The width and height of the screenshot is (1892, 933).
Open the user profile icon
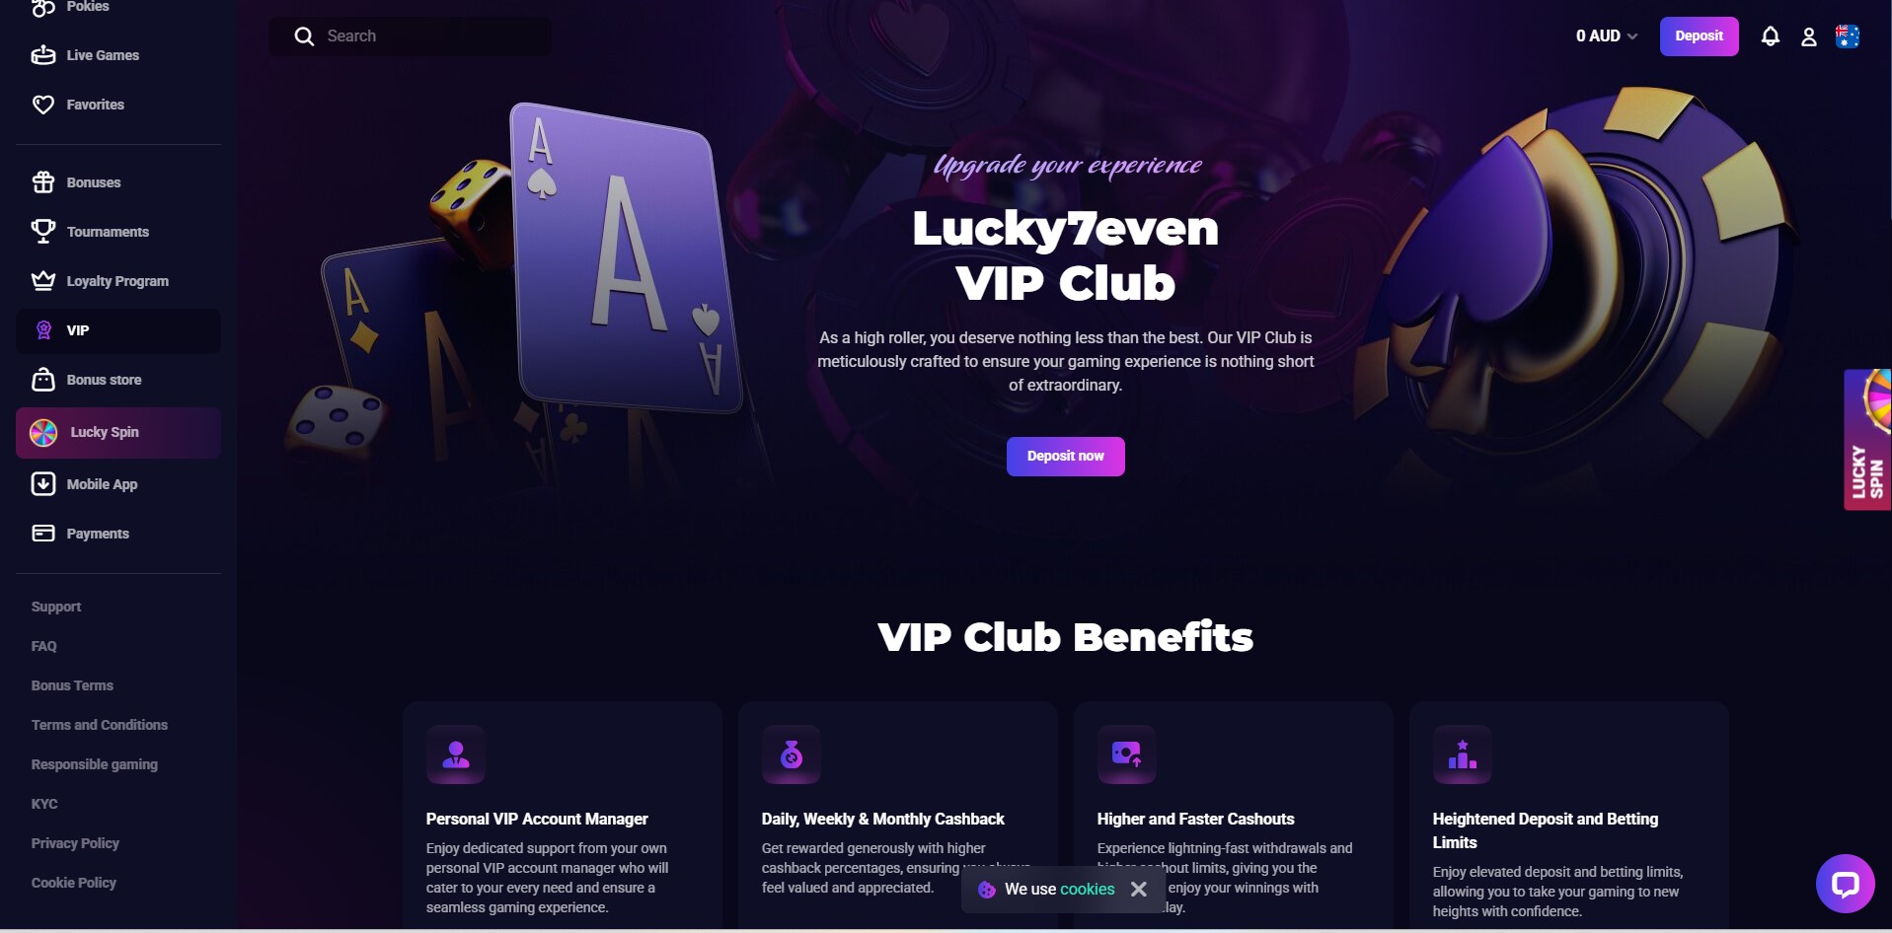point(1808,36)
